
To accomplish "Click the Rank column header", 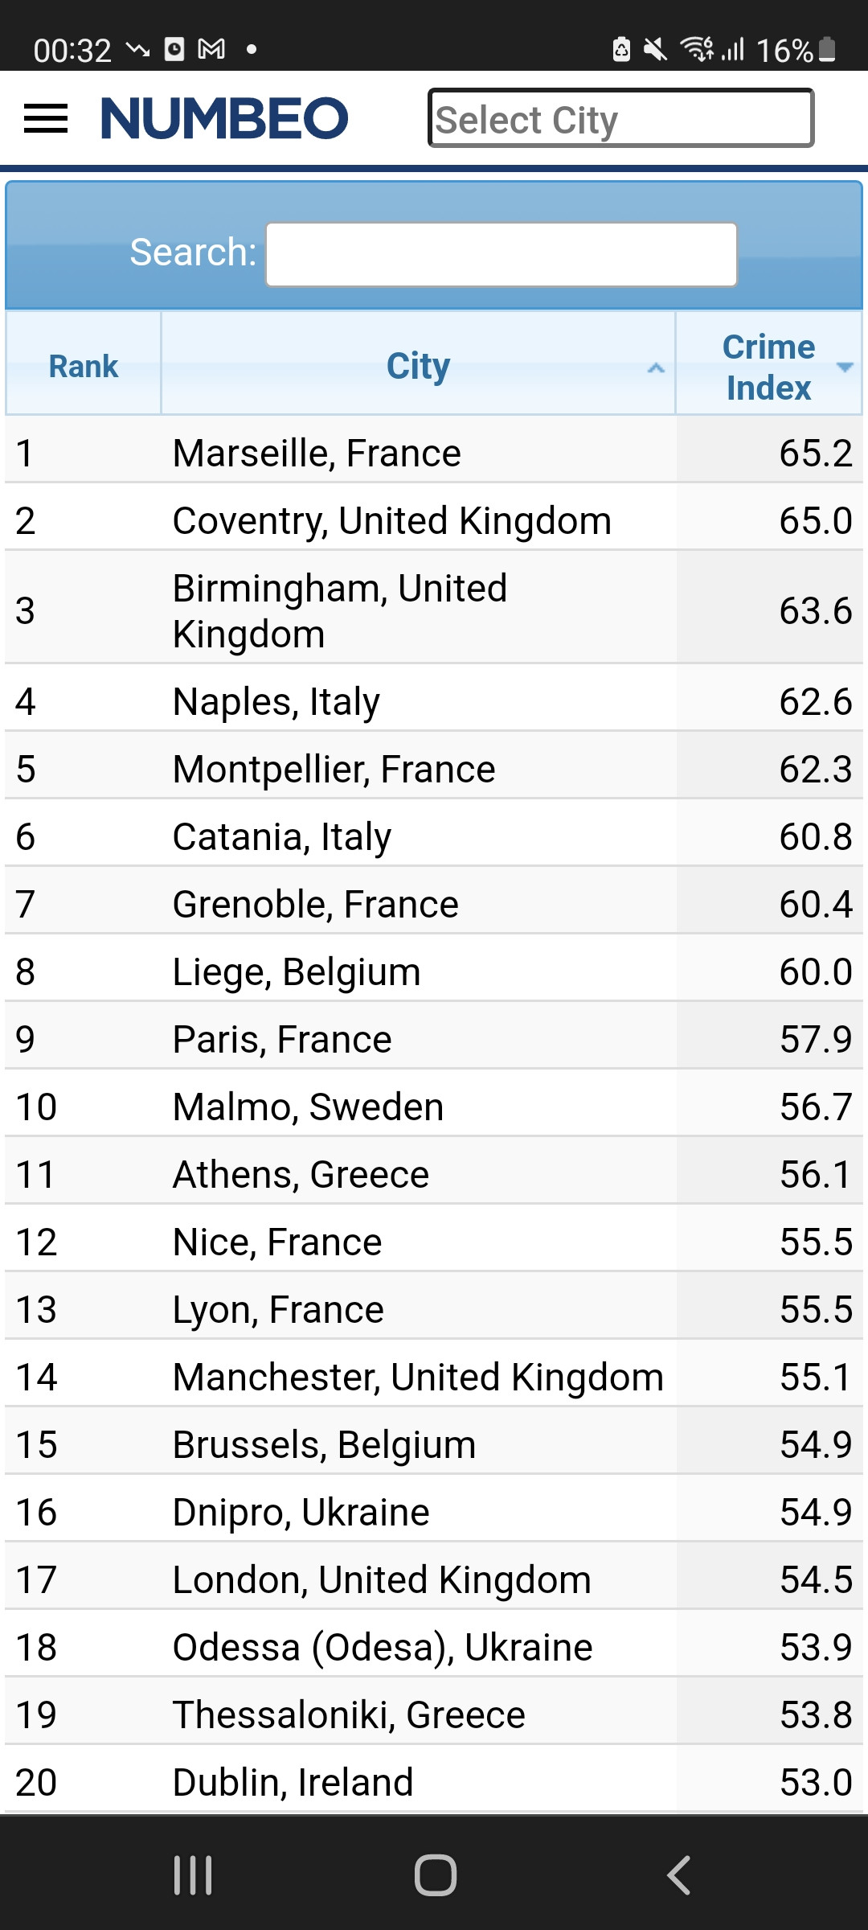I will coord(84,367).
